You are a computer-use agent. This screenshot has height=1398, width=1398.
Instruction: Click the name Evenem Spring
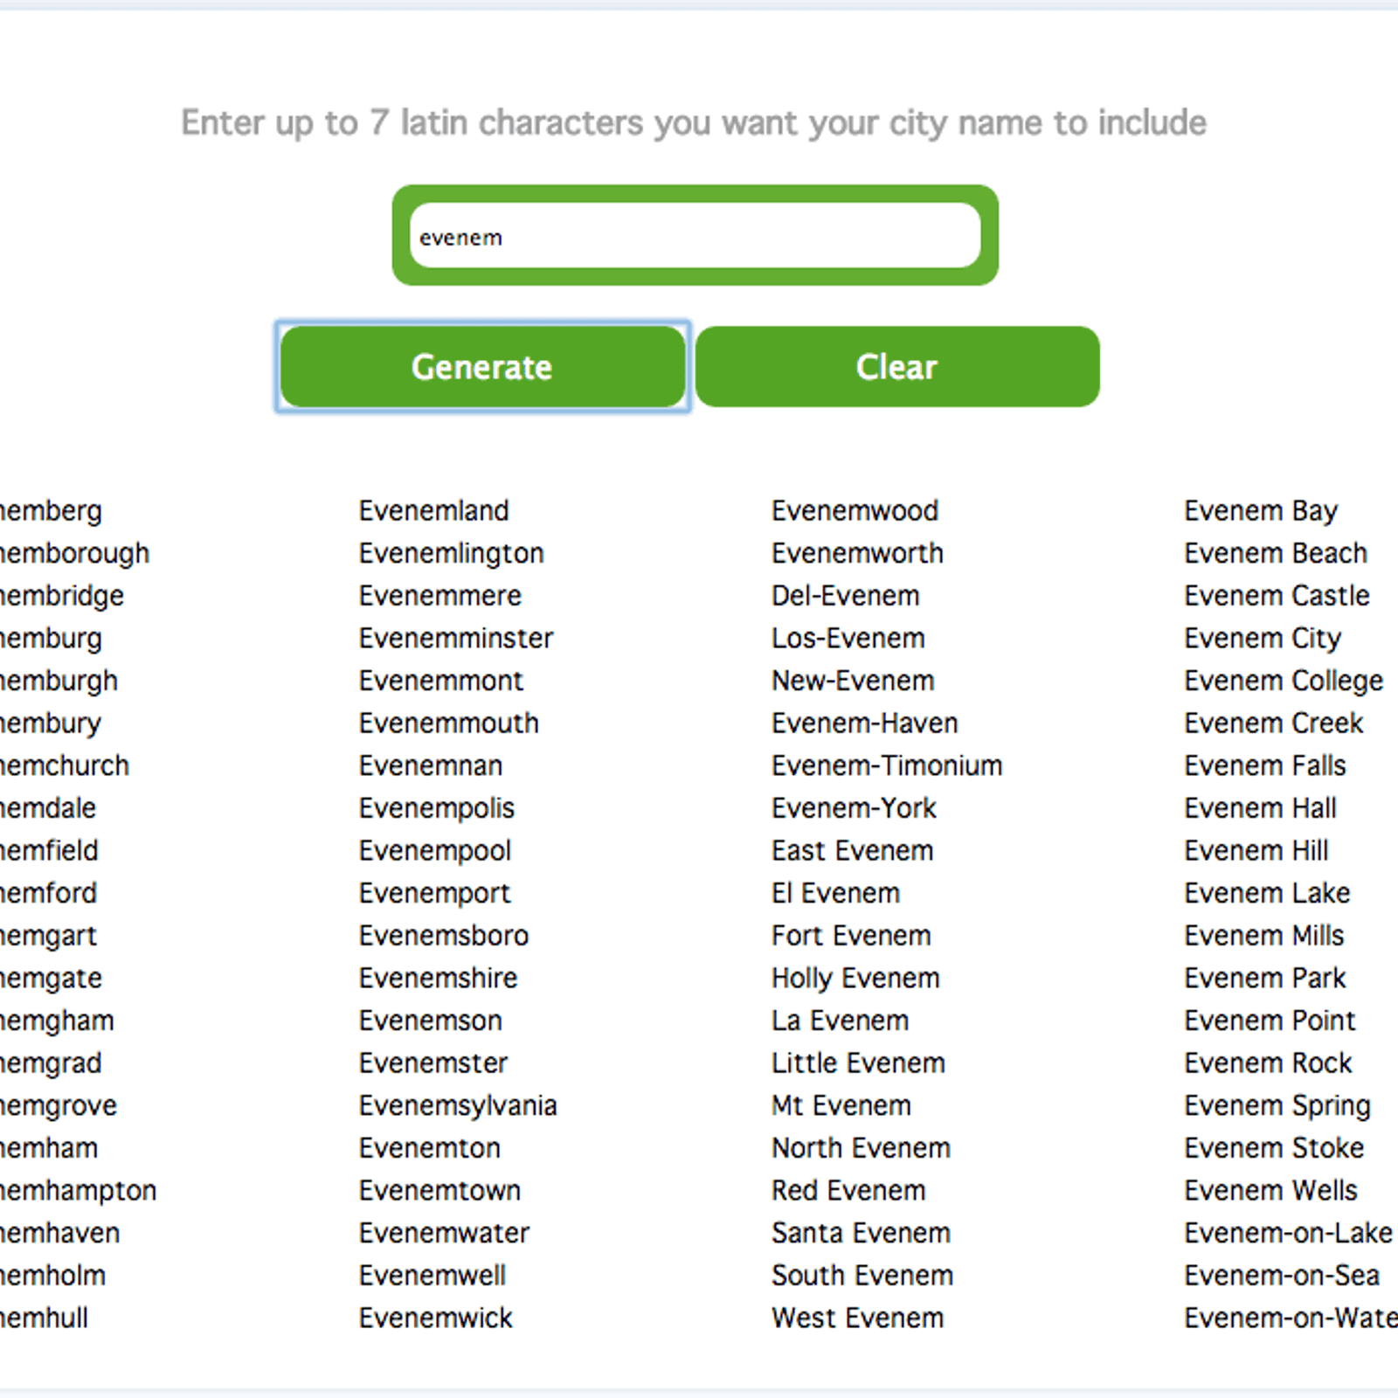(1277, 1104)
